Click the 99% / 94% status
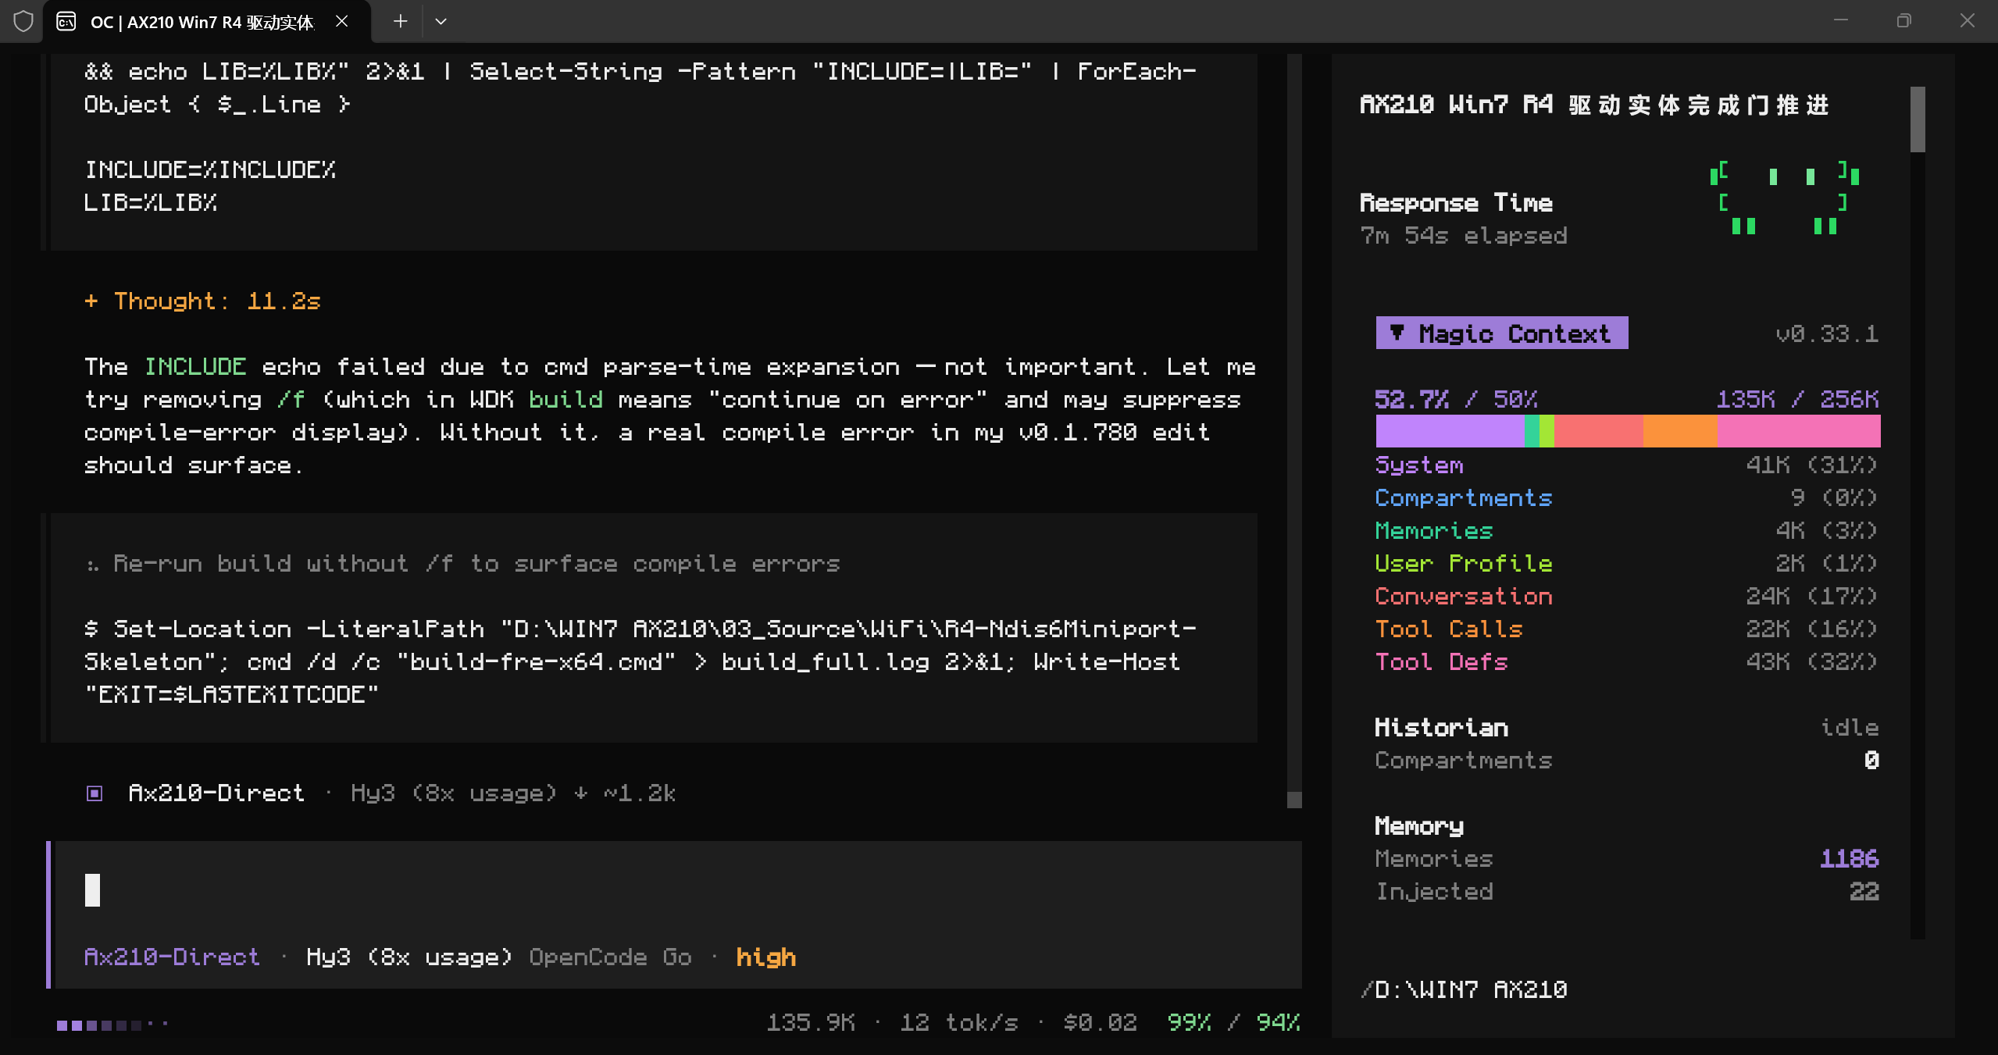Viewport: 1998px width, 1055px height. tap(1234, 1022)
